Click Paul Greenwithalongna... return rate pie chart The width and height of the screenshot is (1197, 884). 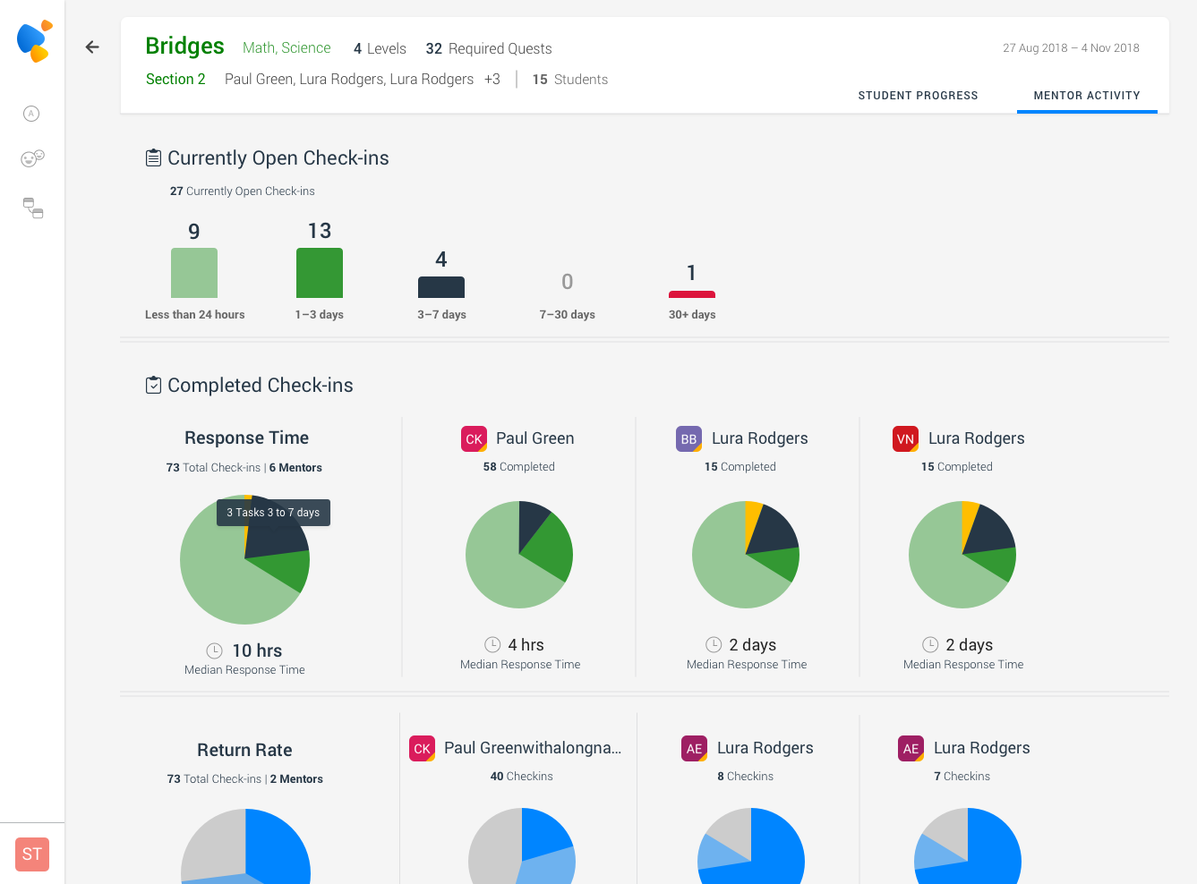point(522,846)
